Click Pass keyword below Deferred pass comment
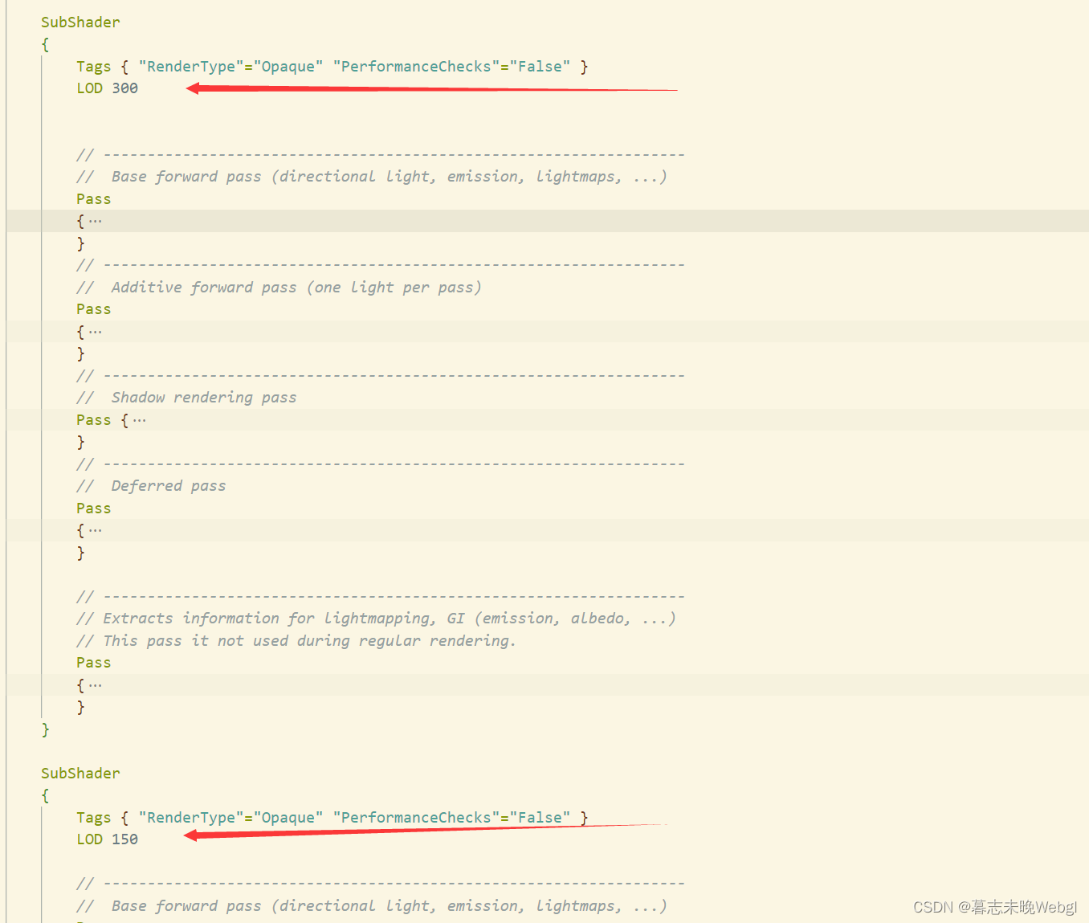 point(94,508)
